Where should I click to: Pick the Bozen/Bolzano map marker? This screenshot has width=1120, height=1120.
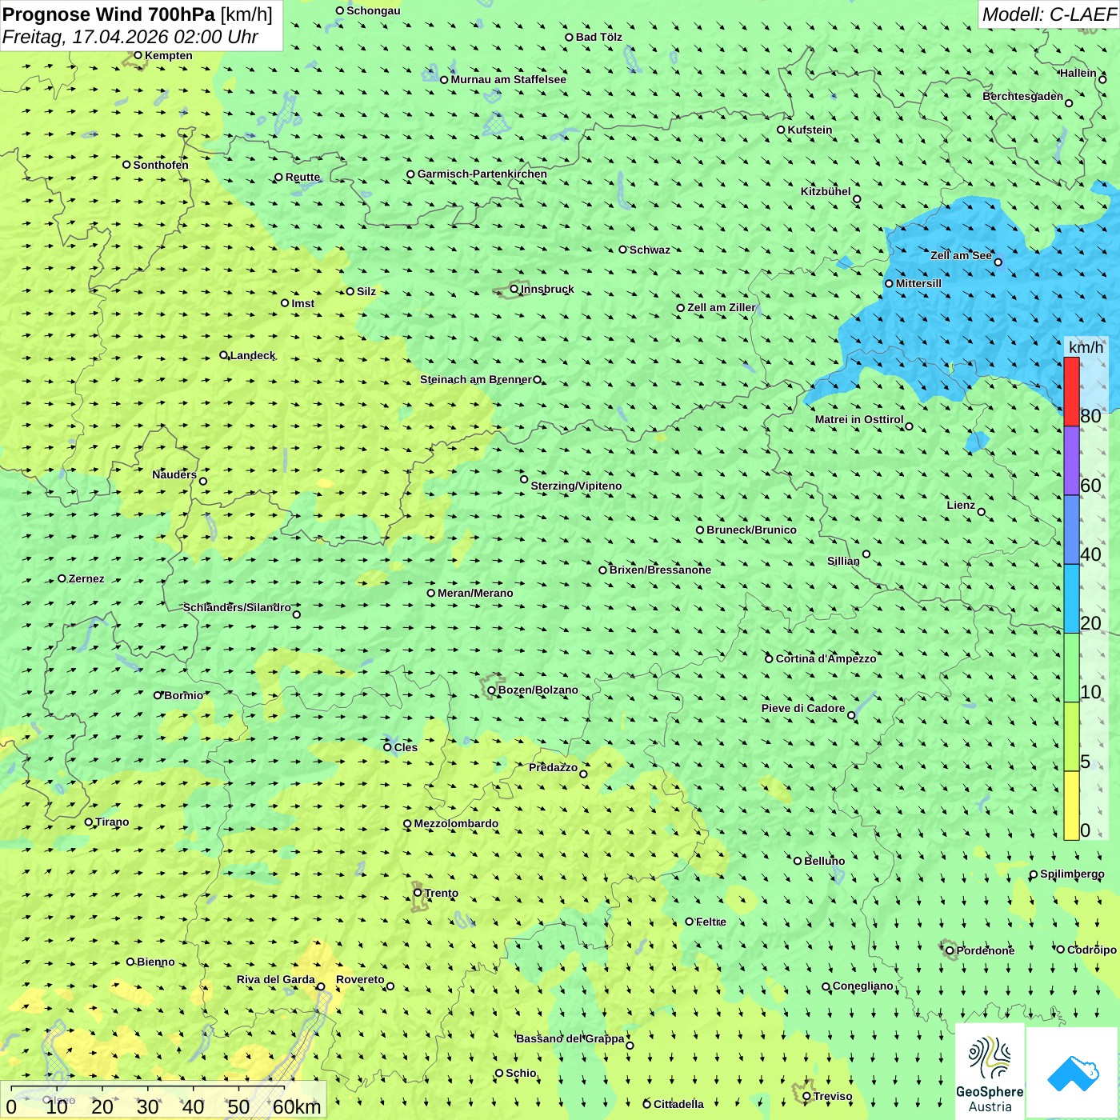tap(491, 690)
